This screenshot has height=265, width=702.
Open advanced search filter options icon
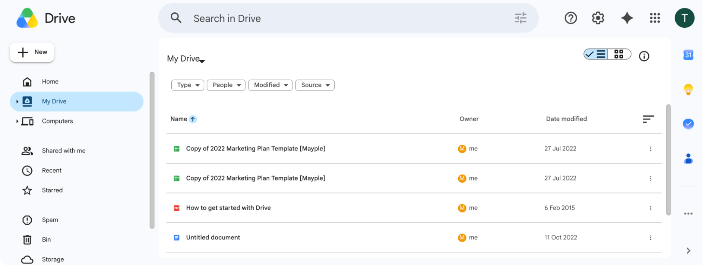click(x=520, y=18)
